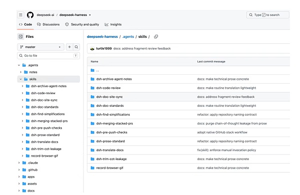This screenshot has width=300, height=195.
Task: Collapse the skills folder in tree
Action: [20, 79]
